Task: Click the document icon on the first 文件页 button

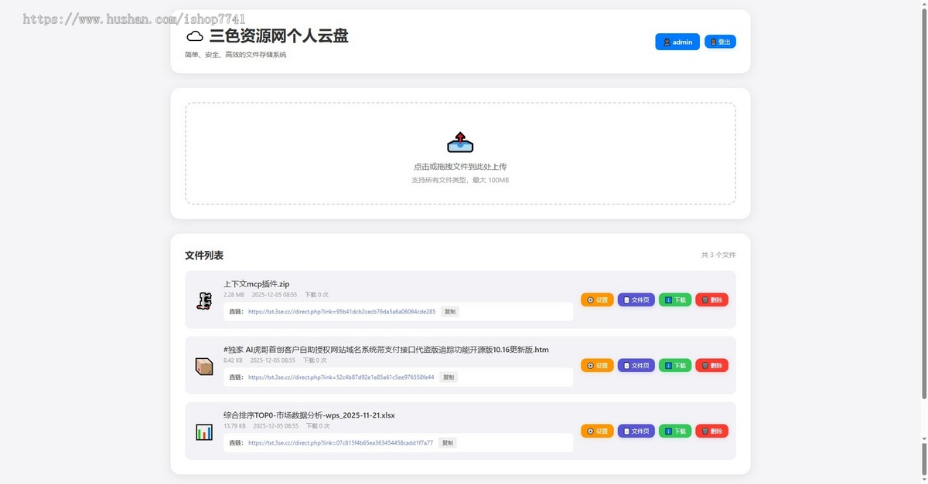Action: pos(626,300)
